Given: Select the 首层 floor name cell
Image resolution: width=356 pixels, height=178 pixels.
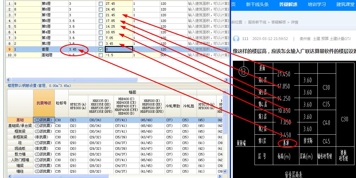Looking at the screenshot, I should 55,49.
